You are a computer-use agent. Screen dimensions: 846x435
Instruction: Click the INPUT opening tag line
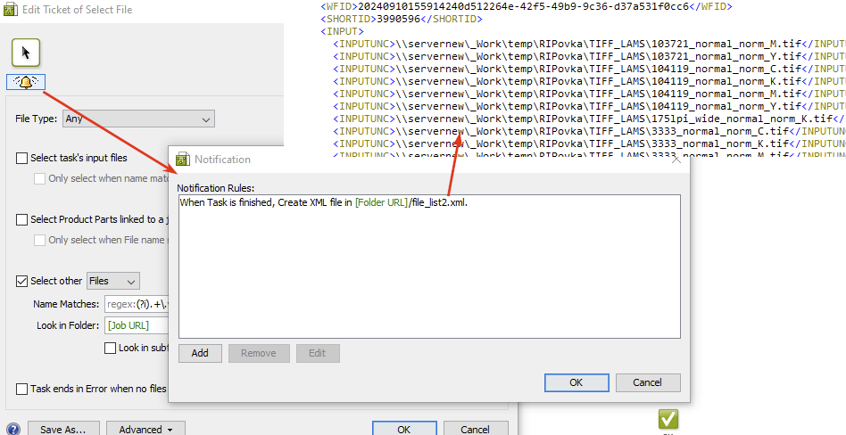(342, 31)
